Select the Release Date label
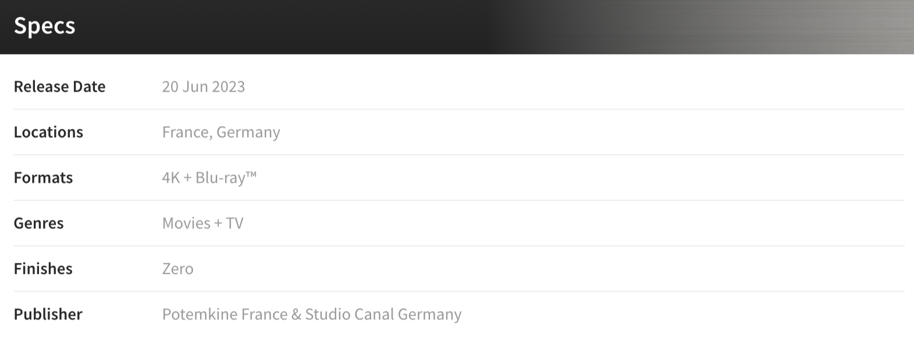 coord(59,87)
